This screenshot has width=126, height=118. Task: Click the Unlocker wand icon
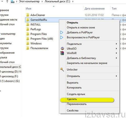click(62, 69)
